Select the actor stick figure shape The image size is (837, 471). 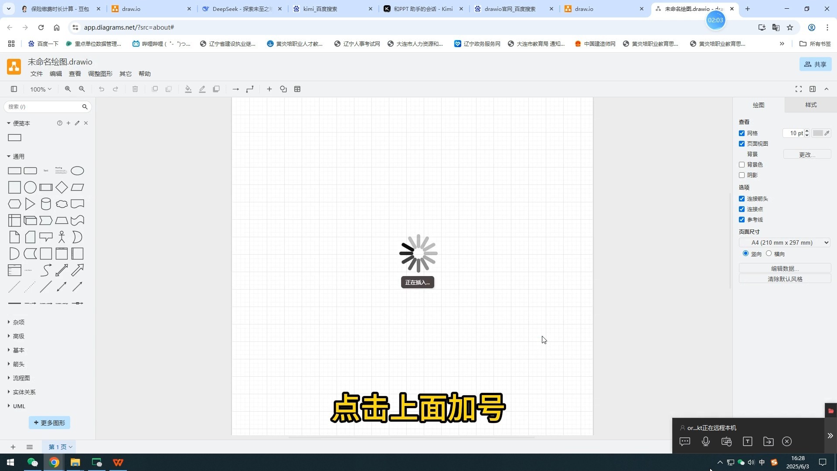coord(61,237)
